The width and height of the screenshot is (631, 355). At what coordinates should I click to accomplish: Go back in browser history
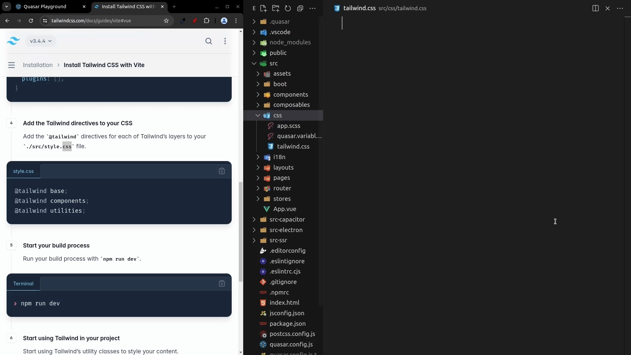7,21
